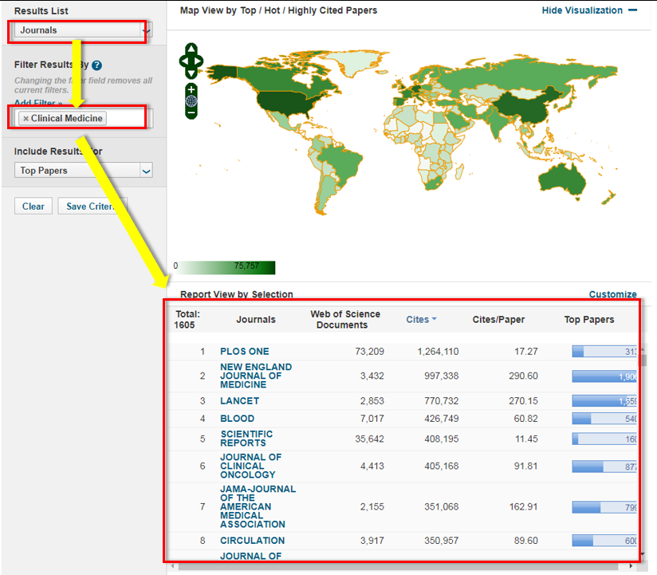Click China on the map
The height and width of the screenshot is (575, 657).
528,107
